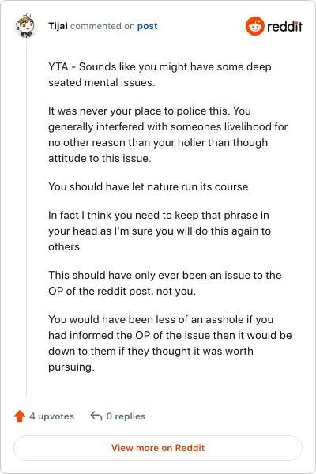Open the blue 'post' link
The width and height of the screenshot is (316, 474).
tap(147, 26)
